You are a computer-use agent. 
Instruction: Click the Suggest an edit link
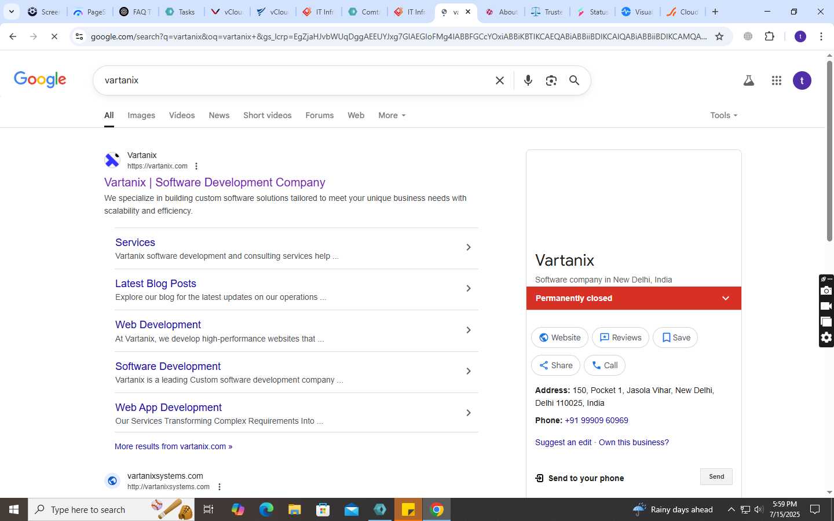(563, 442)
